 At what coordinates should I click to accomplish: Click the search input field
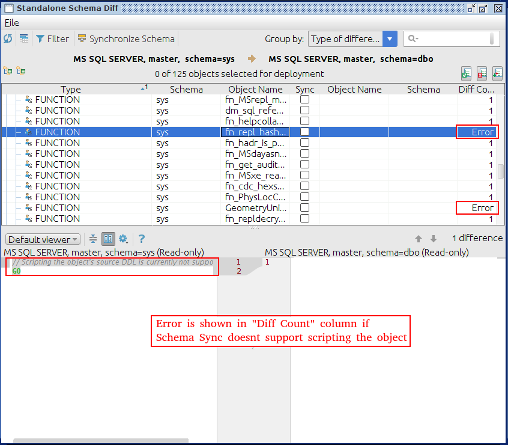452,39
